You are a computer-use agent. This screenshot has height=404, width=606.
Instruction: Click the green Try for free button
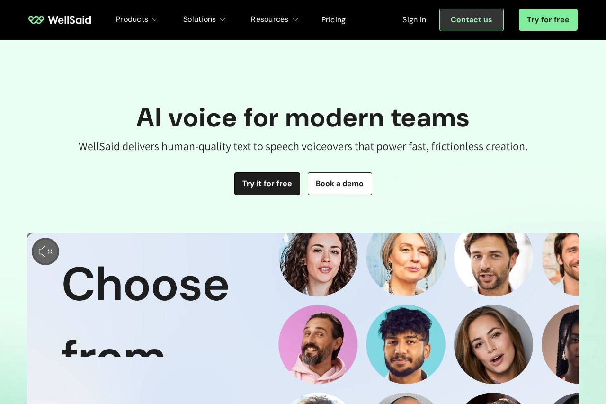548,20
